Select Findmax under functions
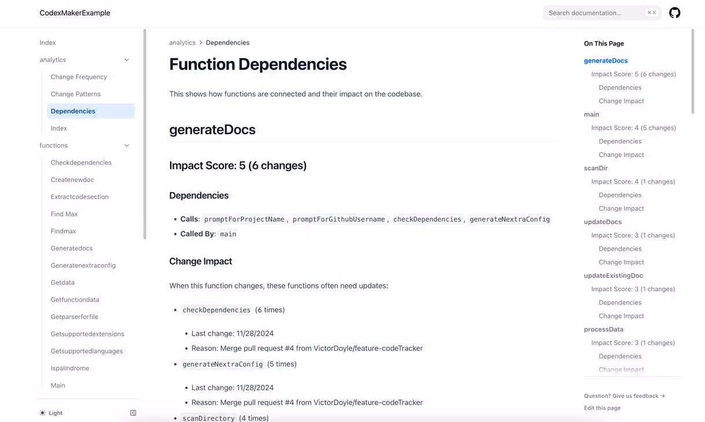The width and height of the screenshot is (705, 422). pos(63,231)
